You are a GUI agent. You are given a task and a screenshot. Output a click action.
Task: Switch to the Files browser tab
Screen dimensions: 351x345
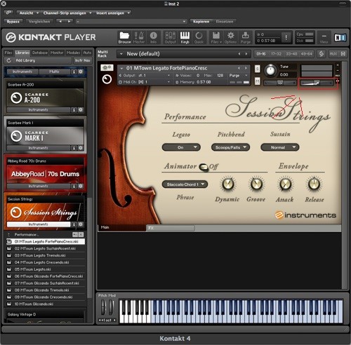tap(8, 53)
